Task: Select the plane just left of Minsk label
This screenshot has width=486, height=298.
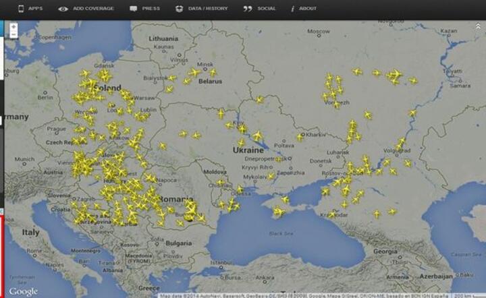Action: point(194,73)
